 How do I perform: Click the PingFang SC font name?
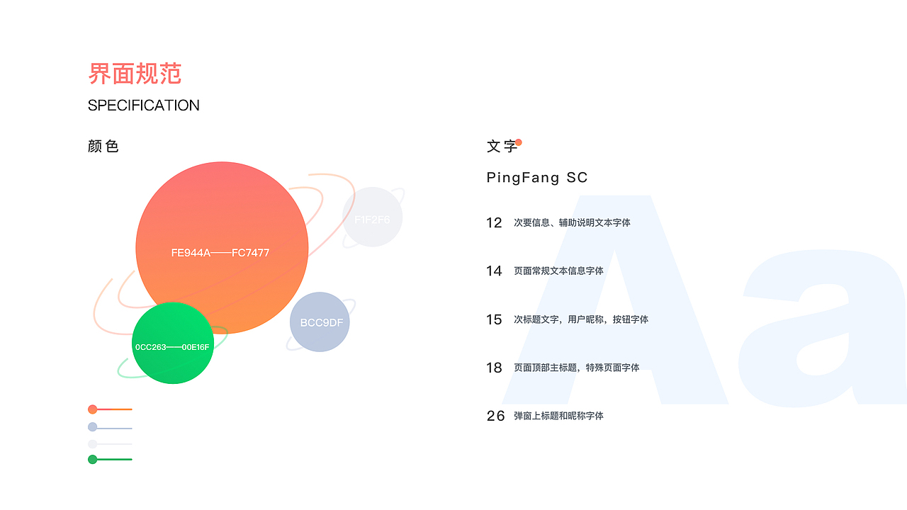(x=537, y=178)
